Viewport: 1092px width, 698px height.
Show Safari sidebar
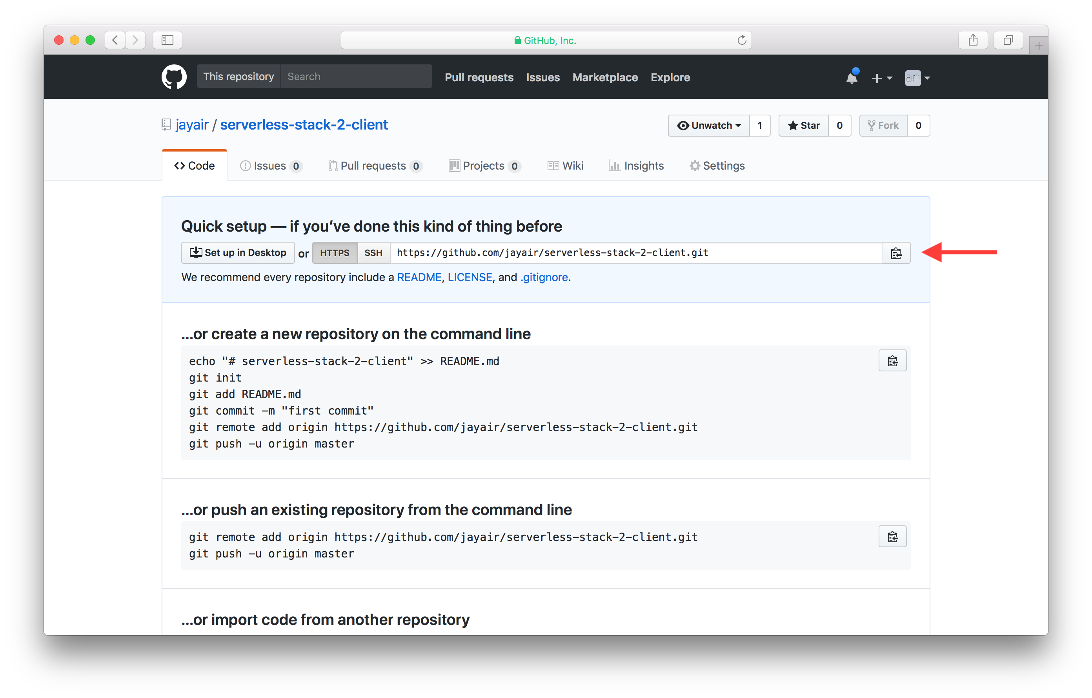(x=167, y=40)
